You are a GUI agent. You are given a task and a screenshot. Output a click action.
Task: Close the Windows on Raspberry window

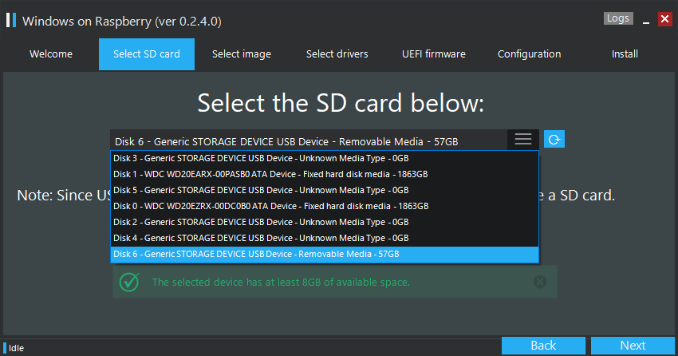pyautogui.click(x=664, y=19)
